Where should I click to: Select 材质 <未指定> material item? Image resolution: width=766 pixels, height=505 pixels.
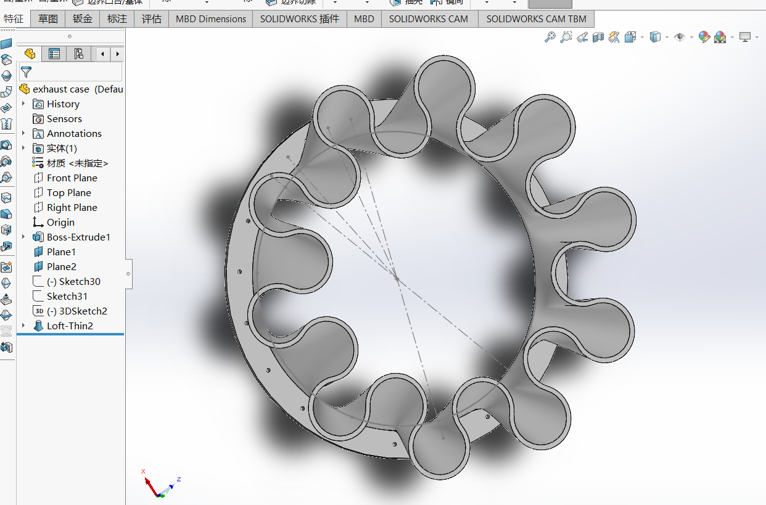[x=70, y=163]
